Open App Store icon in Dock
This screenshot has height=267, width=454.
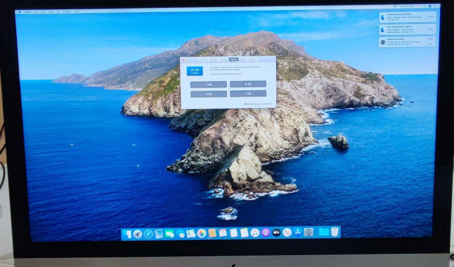coord(297,232)
